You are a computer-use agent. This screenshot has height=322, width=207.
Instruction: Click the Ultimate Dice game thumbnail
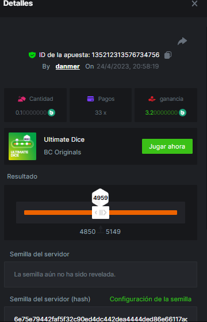[x=22, y=146]
